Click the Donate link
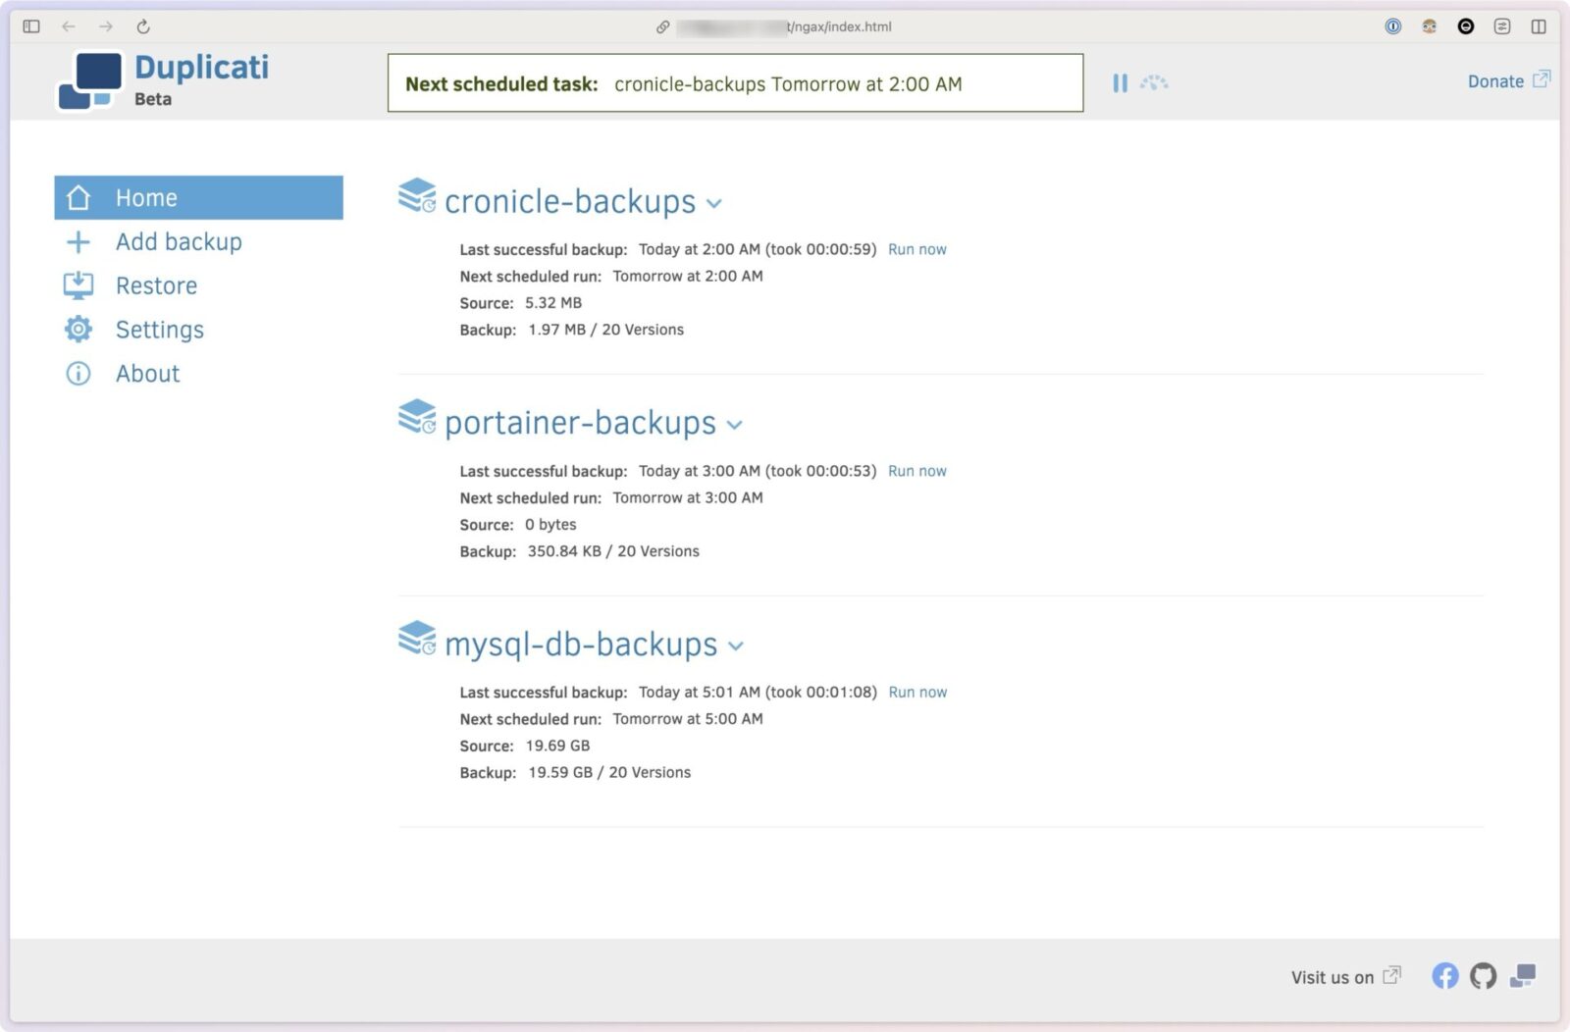1570x1032 pixels. 1495,81
